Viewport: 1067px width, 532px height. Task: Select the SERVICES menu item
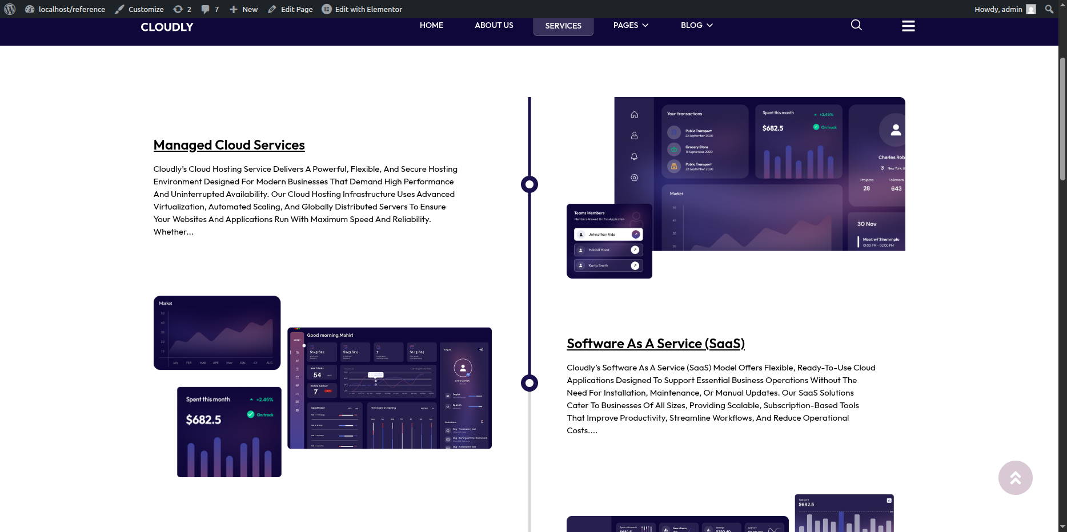point(563,26)
